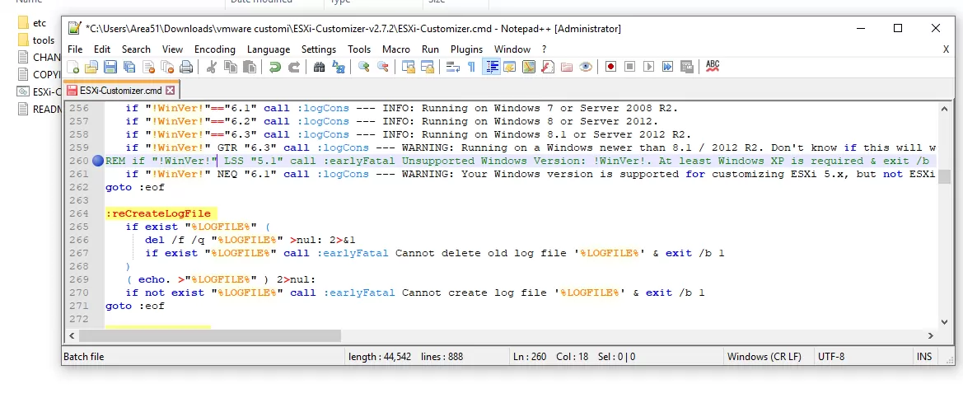
Task: Create a new file with toolbar New icon
Action: click(x=72, y=67)
